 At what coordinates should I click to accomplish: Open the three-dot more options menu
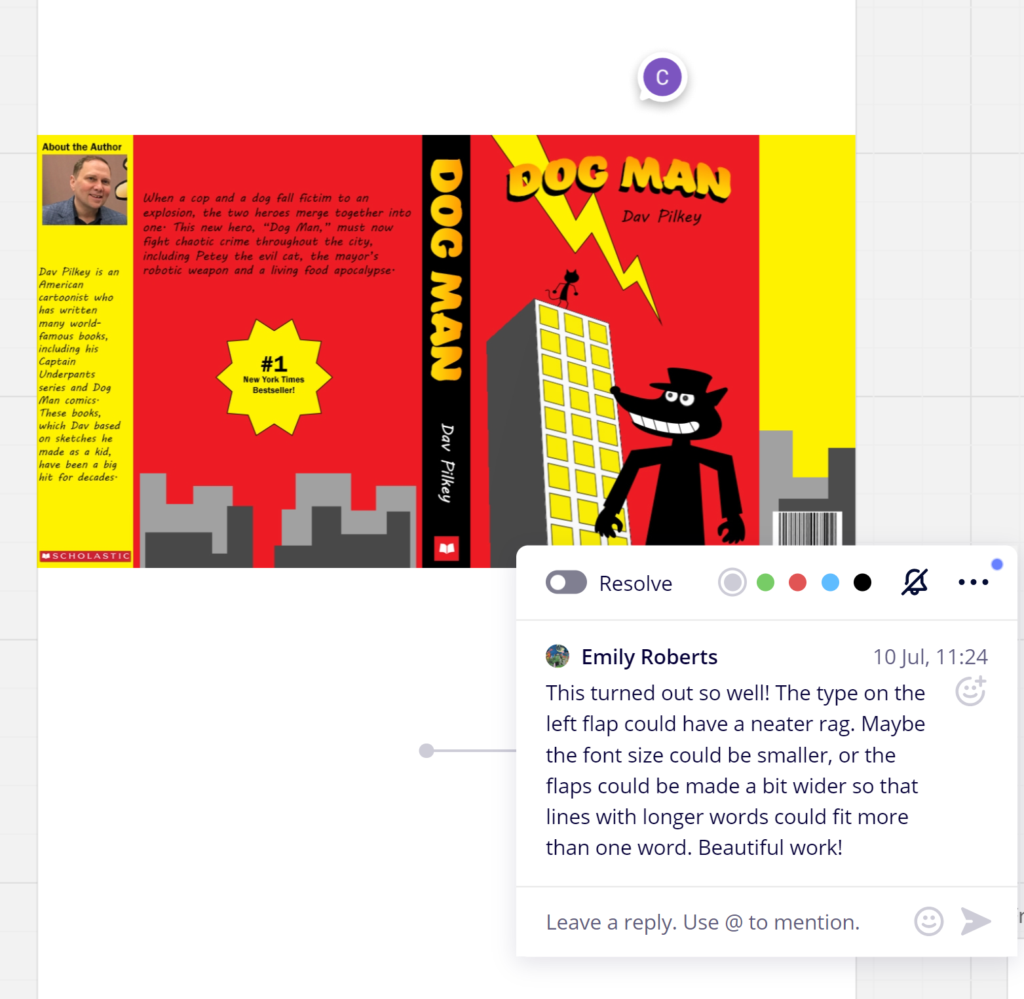click(973, 582)
